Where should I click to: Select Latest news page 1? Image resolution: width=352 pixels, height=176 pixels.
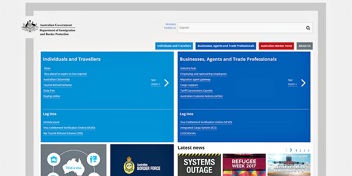click(x=296, y=151)
